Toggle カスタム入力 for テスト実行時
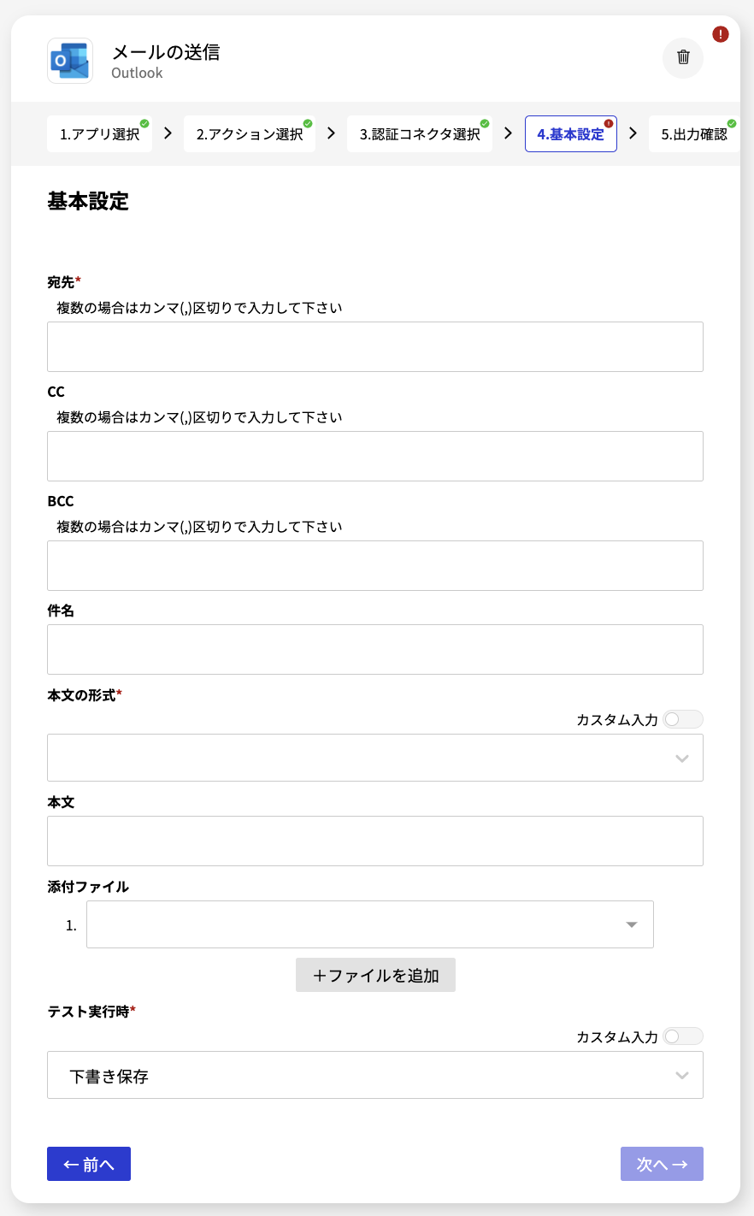The width and height of the screenshot is (754, 1216). 683,1036
